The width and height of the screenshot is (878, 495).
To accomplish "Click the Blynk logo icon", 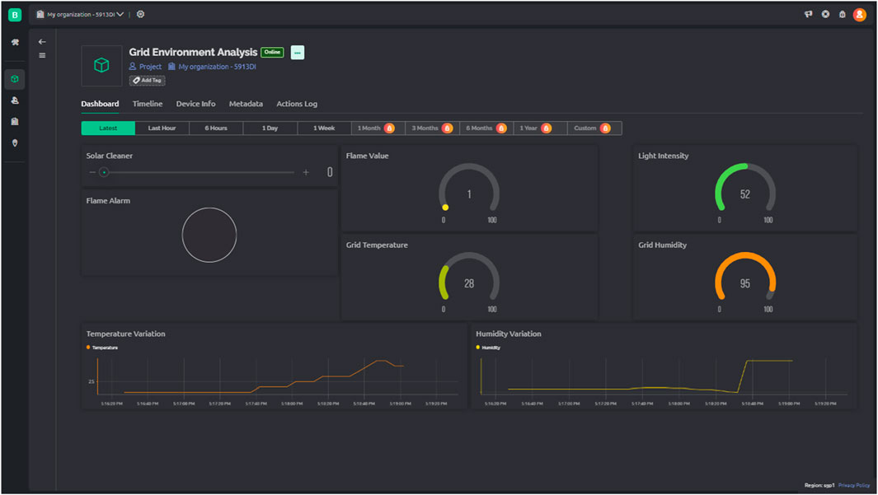I will coord(15,15).
